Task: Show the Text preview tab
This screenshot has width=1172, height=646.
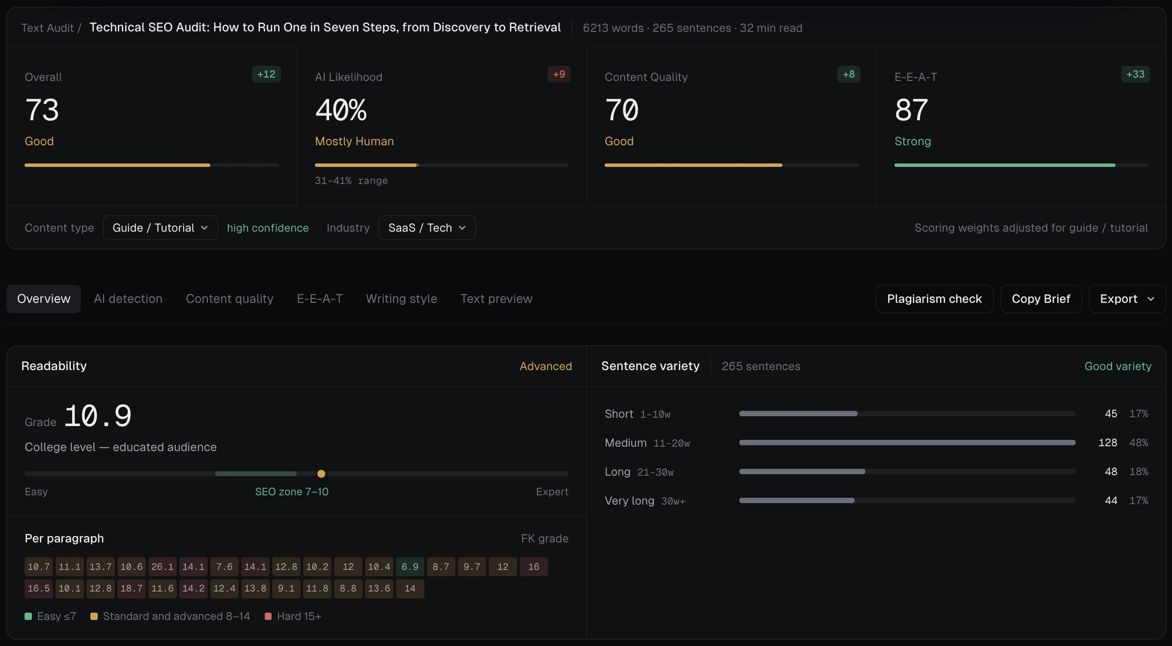Action: tap(497, 299)
